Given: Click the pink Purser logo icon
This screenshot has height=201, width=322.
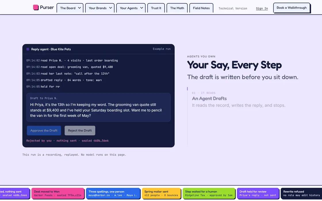Looking at the screenshot, I should [x=36, y=7].
